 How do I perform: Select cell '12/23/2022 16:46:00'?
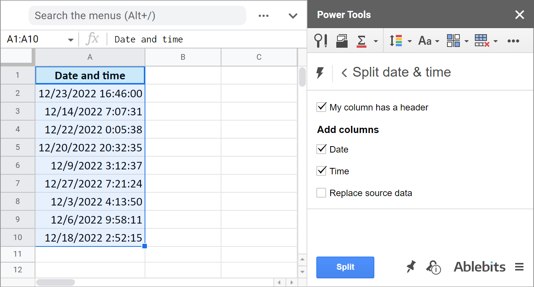tap(90, 93)
